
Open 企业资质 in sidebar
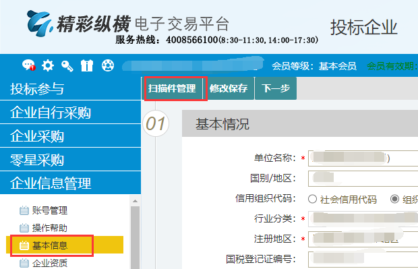click(50, 263)
